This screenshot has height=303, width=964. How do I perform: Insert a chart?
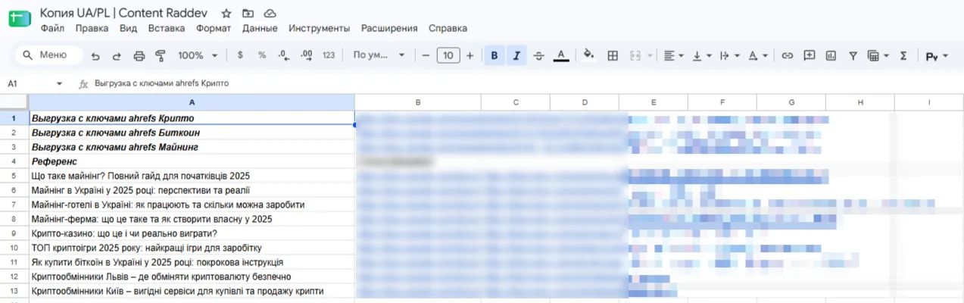coord(831,55)
